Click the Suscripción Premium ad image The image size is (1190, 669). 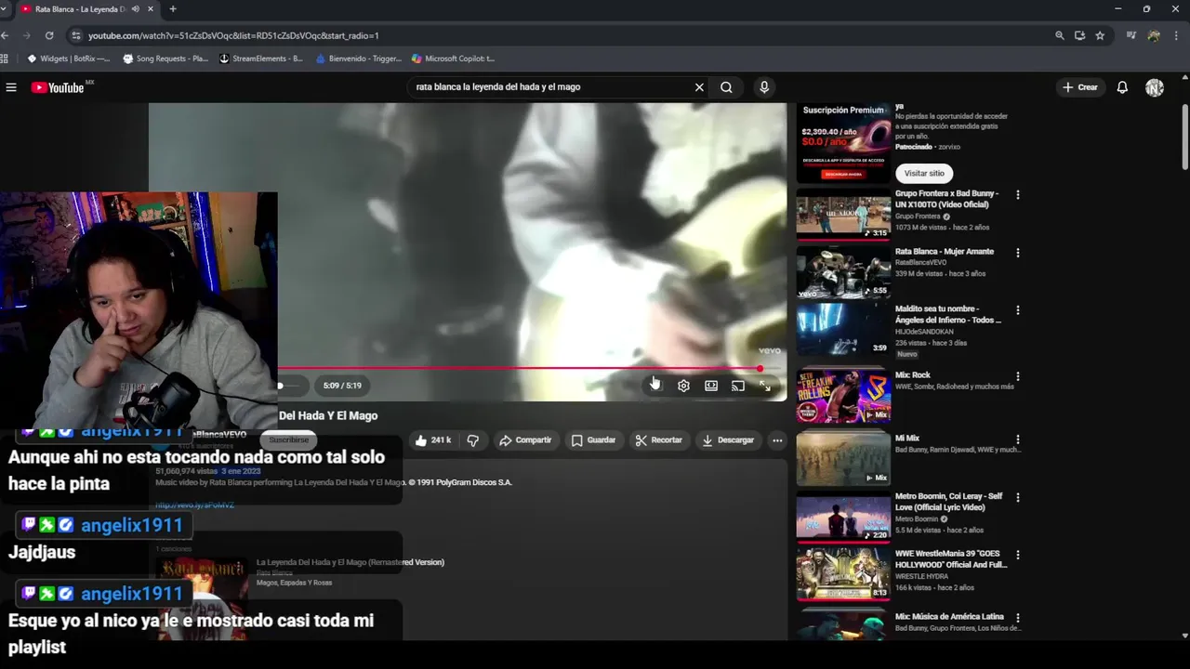click(x=843, y=143)
